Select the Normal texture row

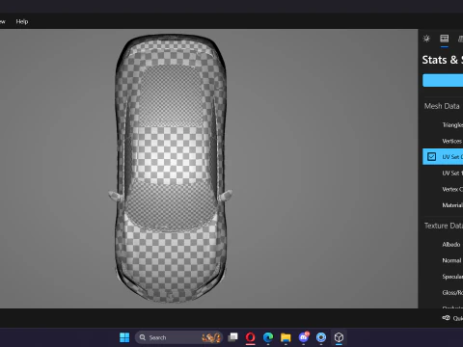[443, 260]
